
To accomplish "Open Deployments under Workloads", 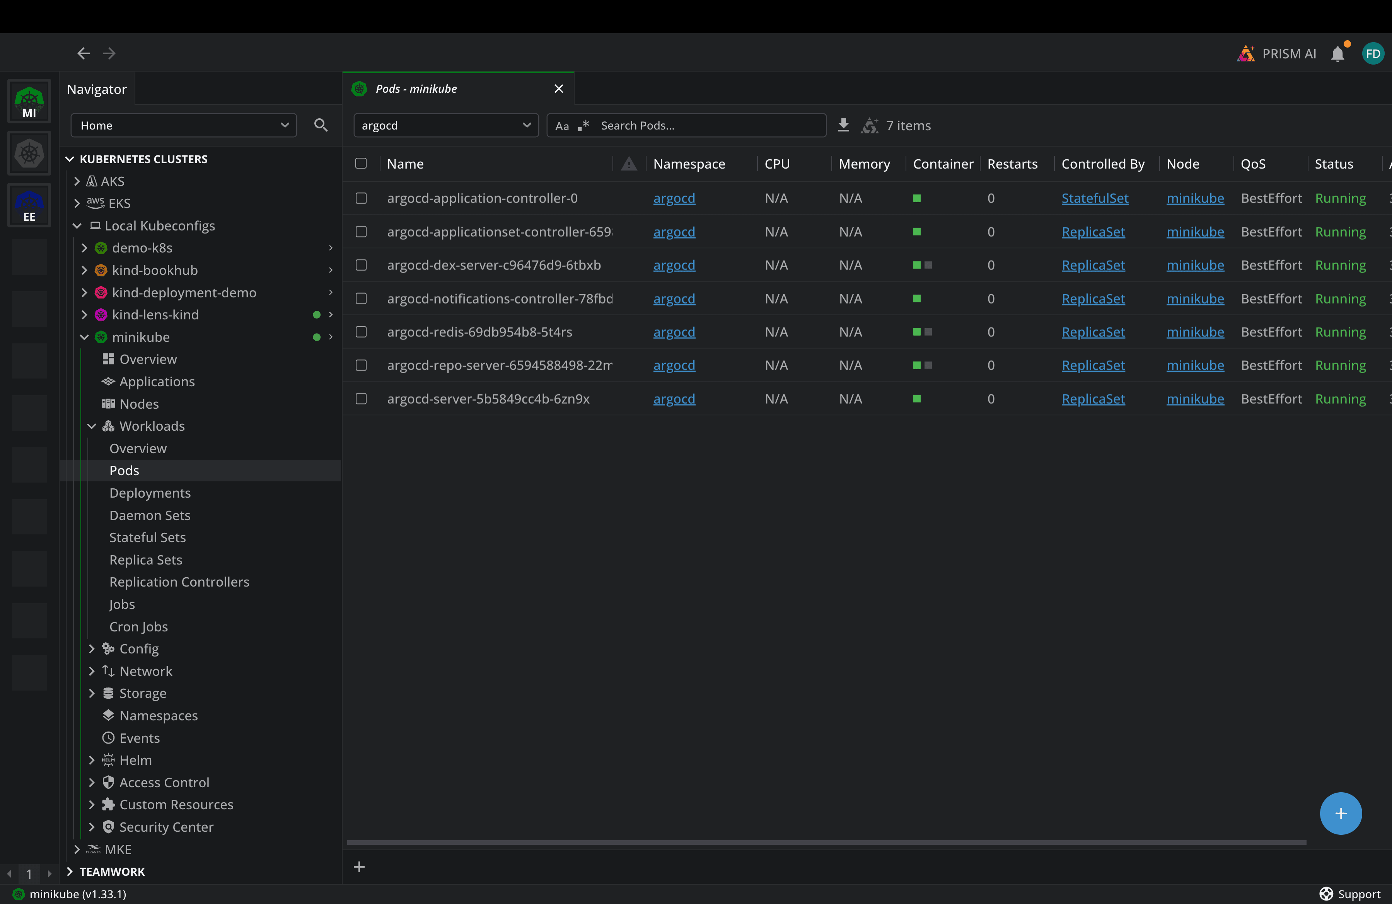I will tap(150, 492).
